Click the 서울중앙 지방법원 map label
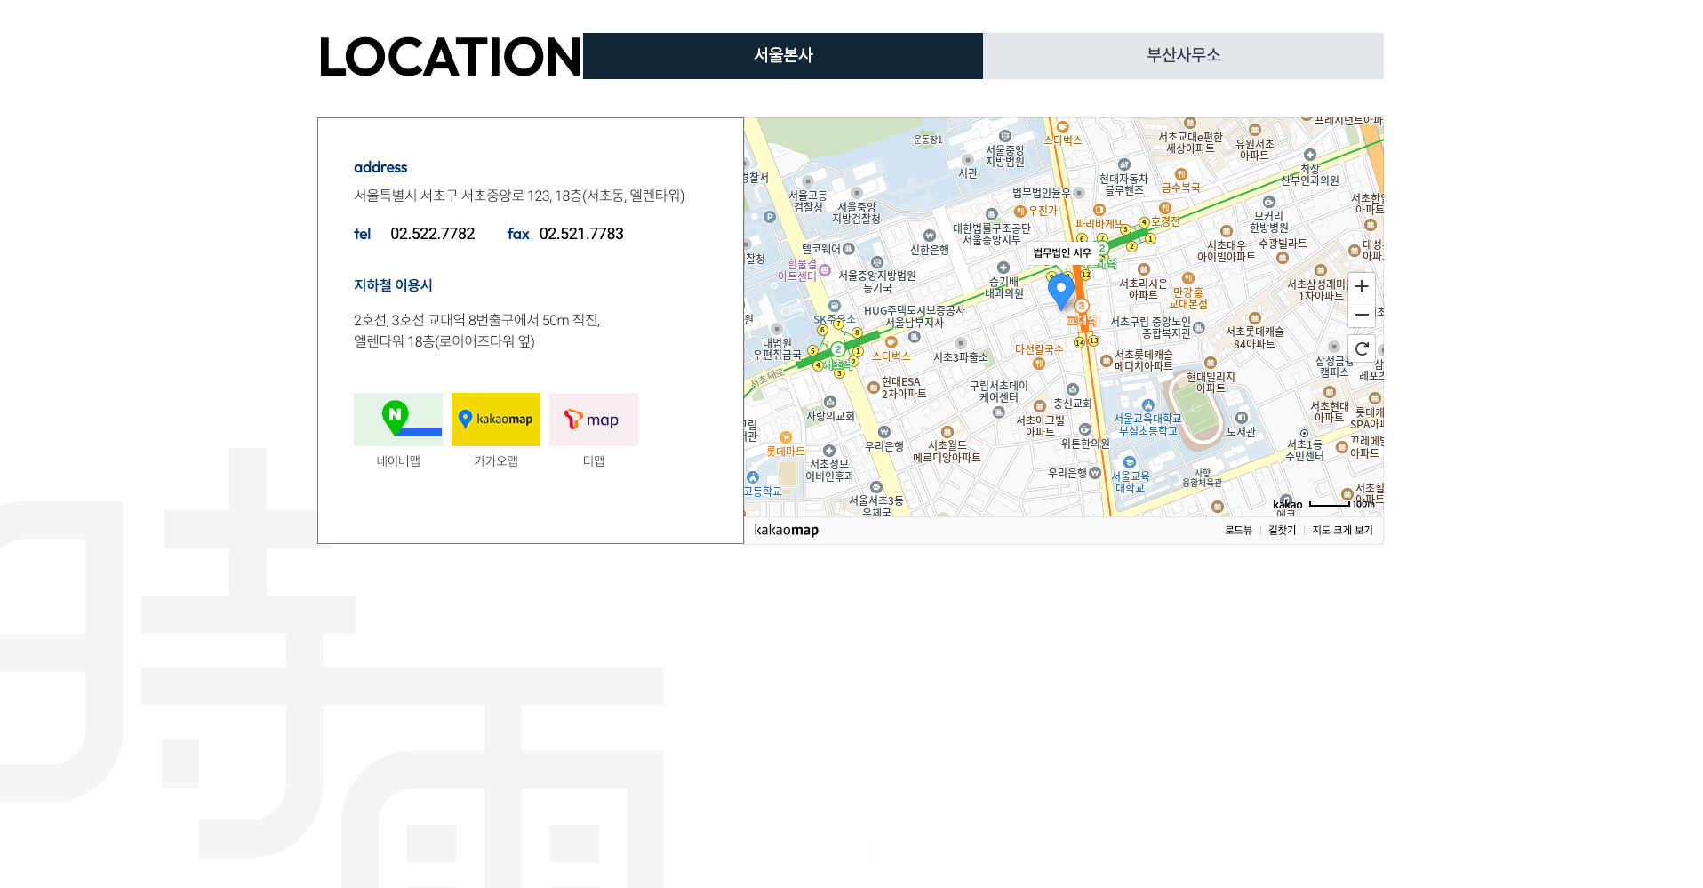 pyautogui.click(x=1005, y=156)
